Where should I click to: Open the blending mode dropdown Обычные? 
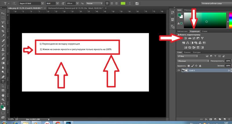(193, 61)
